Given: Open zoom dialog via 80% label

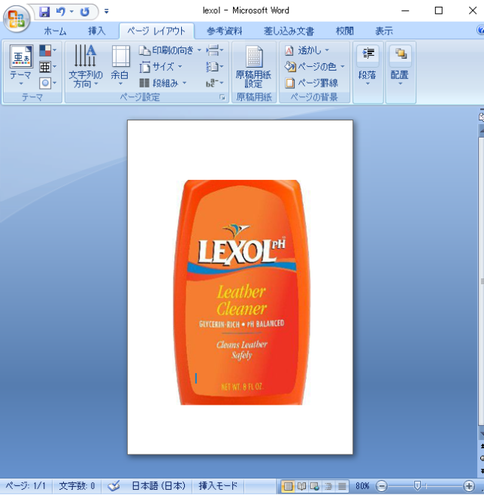Looking at the screenshot, I should 362,485.
